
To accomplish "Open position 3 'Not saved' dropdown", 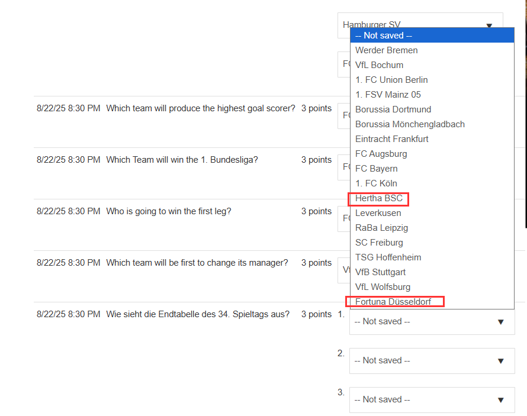I will [x=432, y=399].
